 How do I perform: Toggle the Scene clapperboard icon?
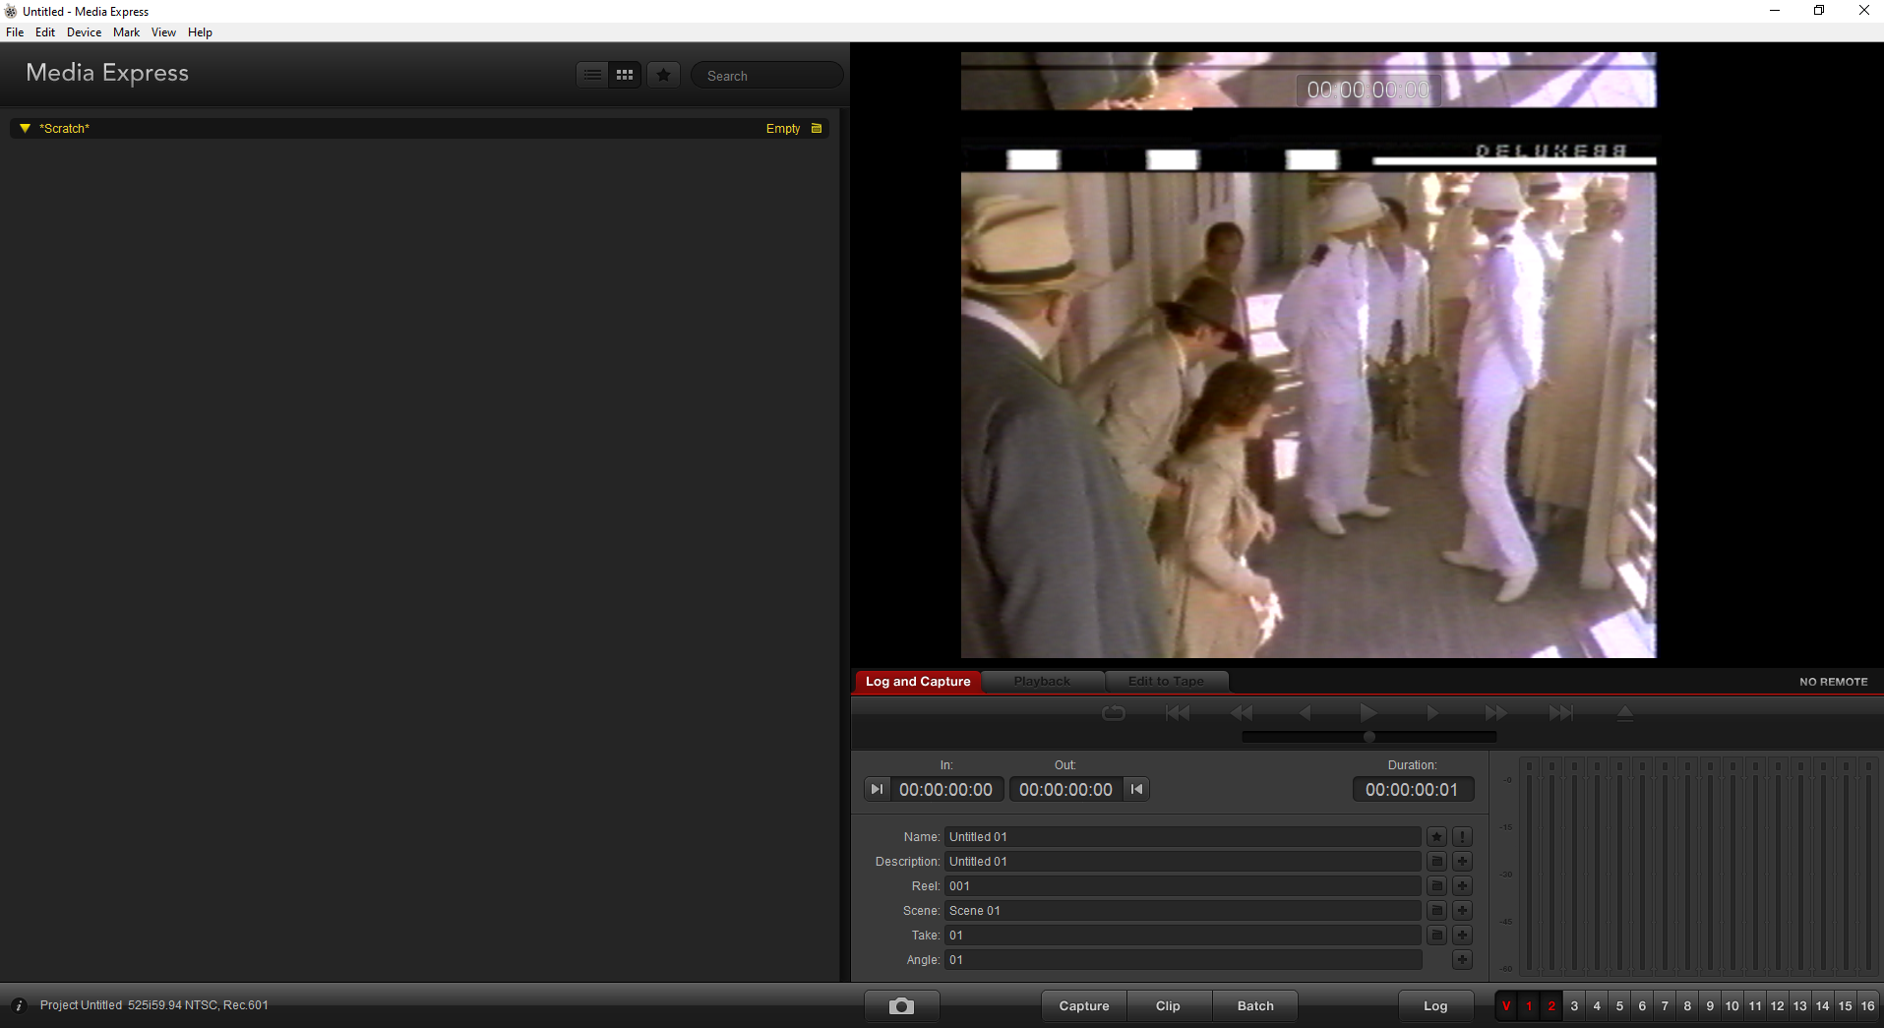tap(1437, 911)
